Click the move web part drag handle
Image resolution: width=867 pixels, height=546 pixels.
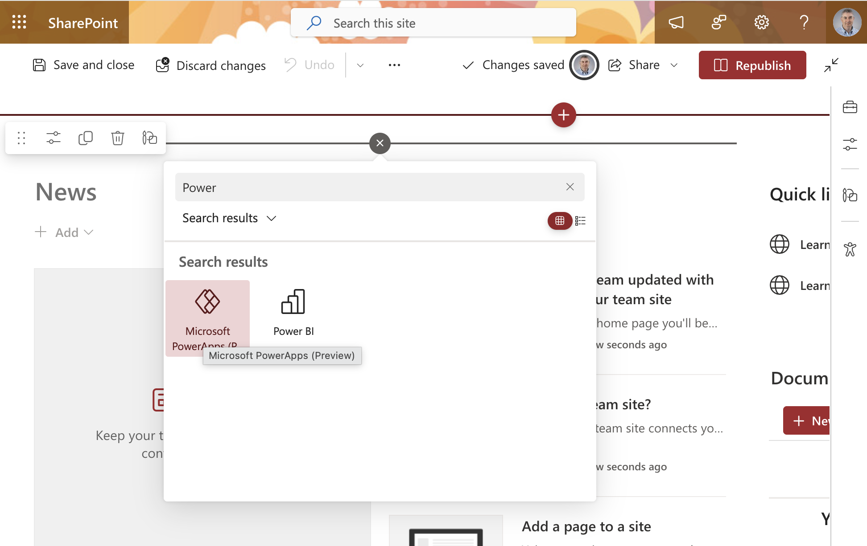coord(21,138)
